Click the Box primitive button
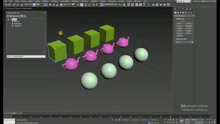 click(179, 23)
